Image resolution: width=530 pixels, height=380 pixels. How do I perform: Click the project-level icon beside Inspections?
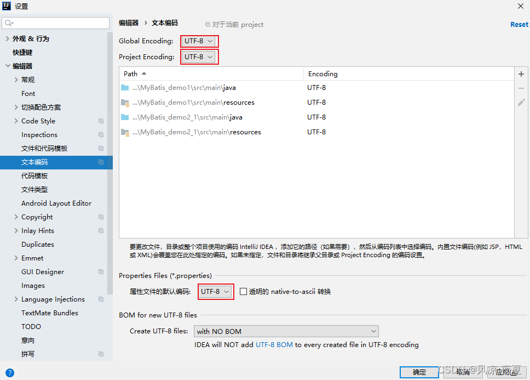click(101, 135)
